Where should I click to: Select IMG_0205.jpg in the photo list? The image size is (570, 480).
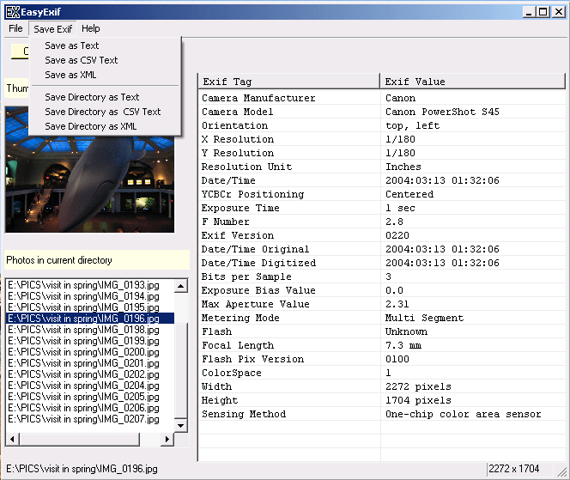pos(90,397)
